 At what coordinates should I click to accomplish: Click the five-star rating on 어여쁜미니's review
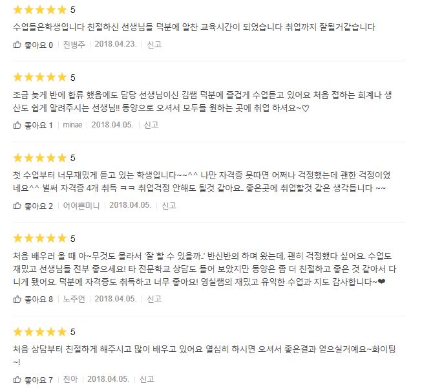click(39, 158)
